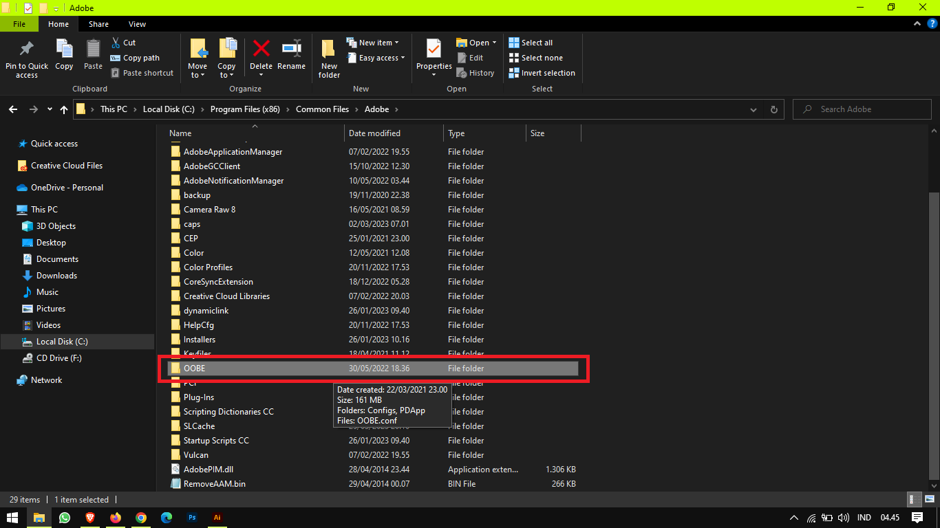Open the Easy access dropdown
The height and width of the screenshot is (528, 940).
click(375, 58)
